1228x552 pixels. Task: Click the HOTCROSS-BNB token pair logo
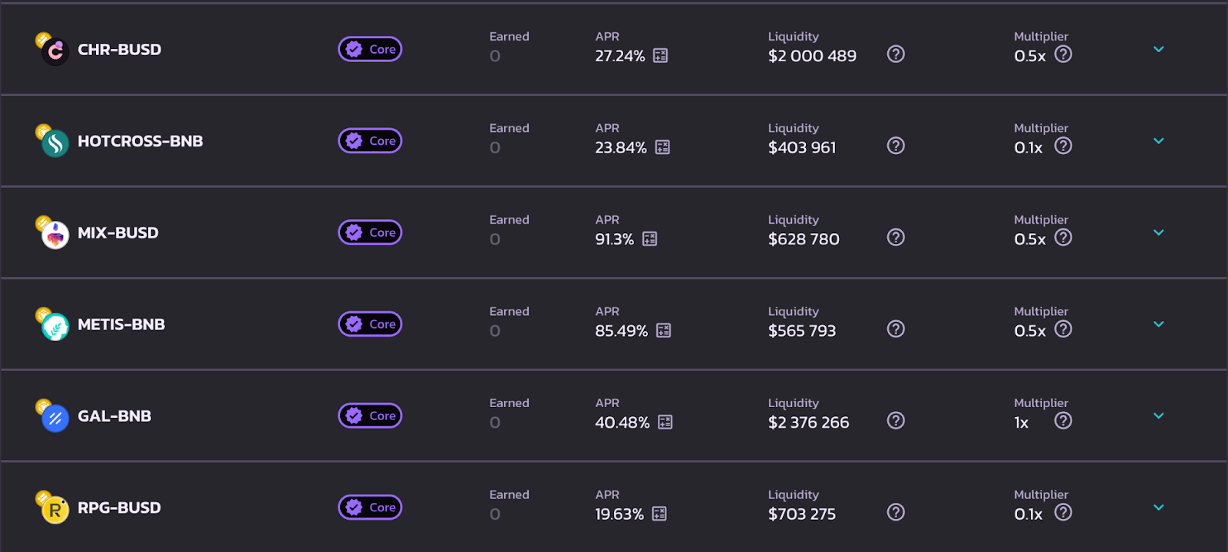point(53,141)
